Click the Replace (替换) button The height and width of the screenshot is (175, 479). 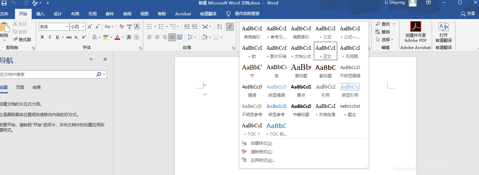click(x=382, y=32)
